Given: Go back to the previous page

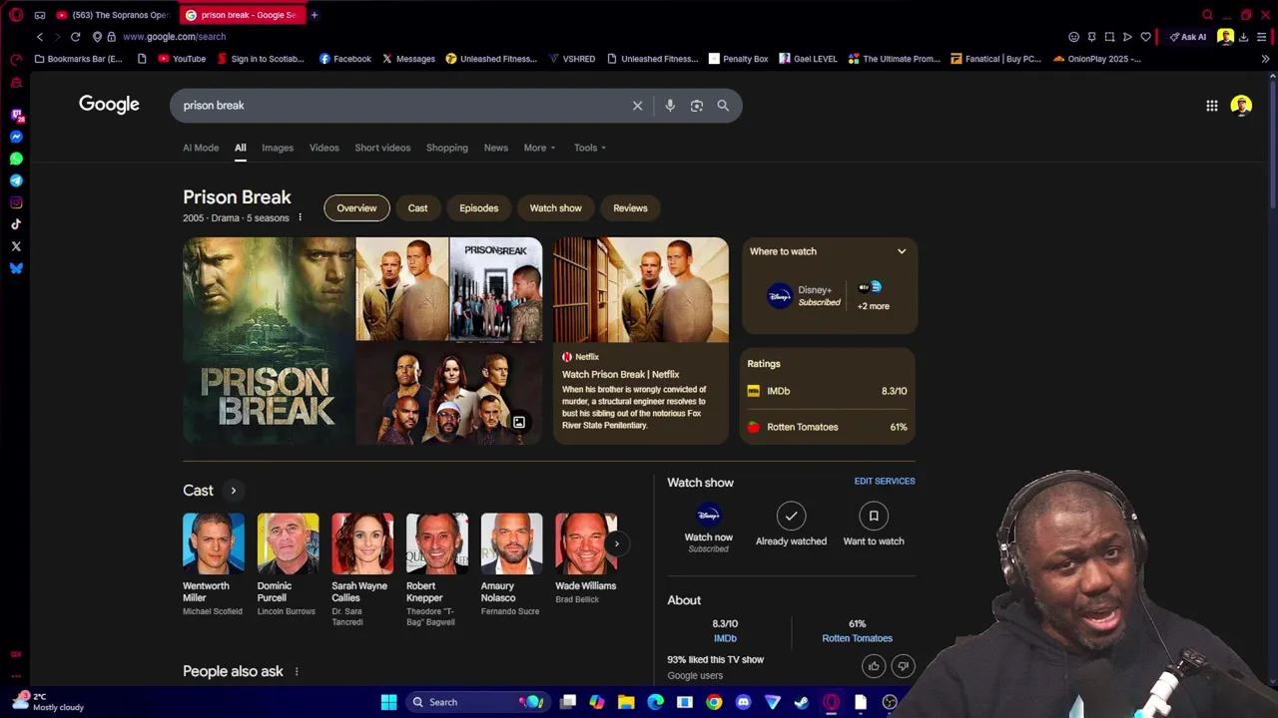Looking at the screenshot, I should pos(40,37).
